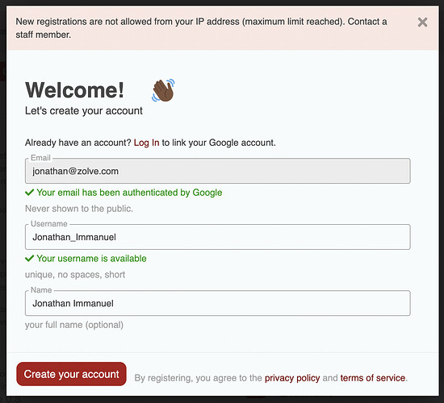The image size is (444, 403).
Task: Click the "unique, no spaces, short" hint text
Action: click(x=75, y=275)
